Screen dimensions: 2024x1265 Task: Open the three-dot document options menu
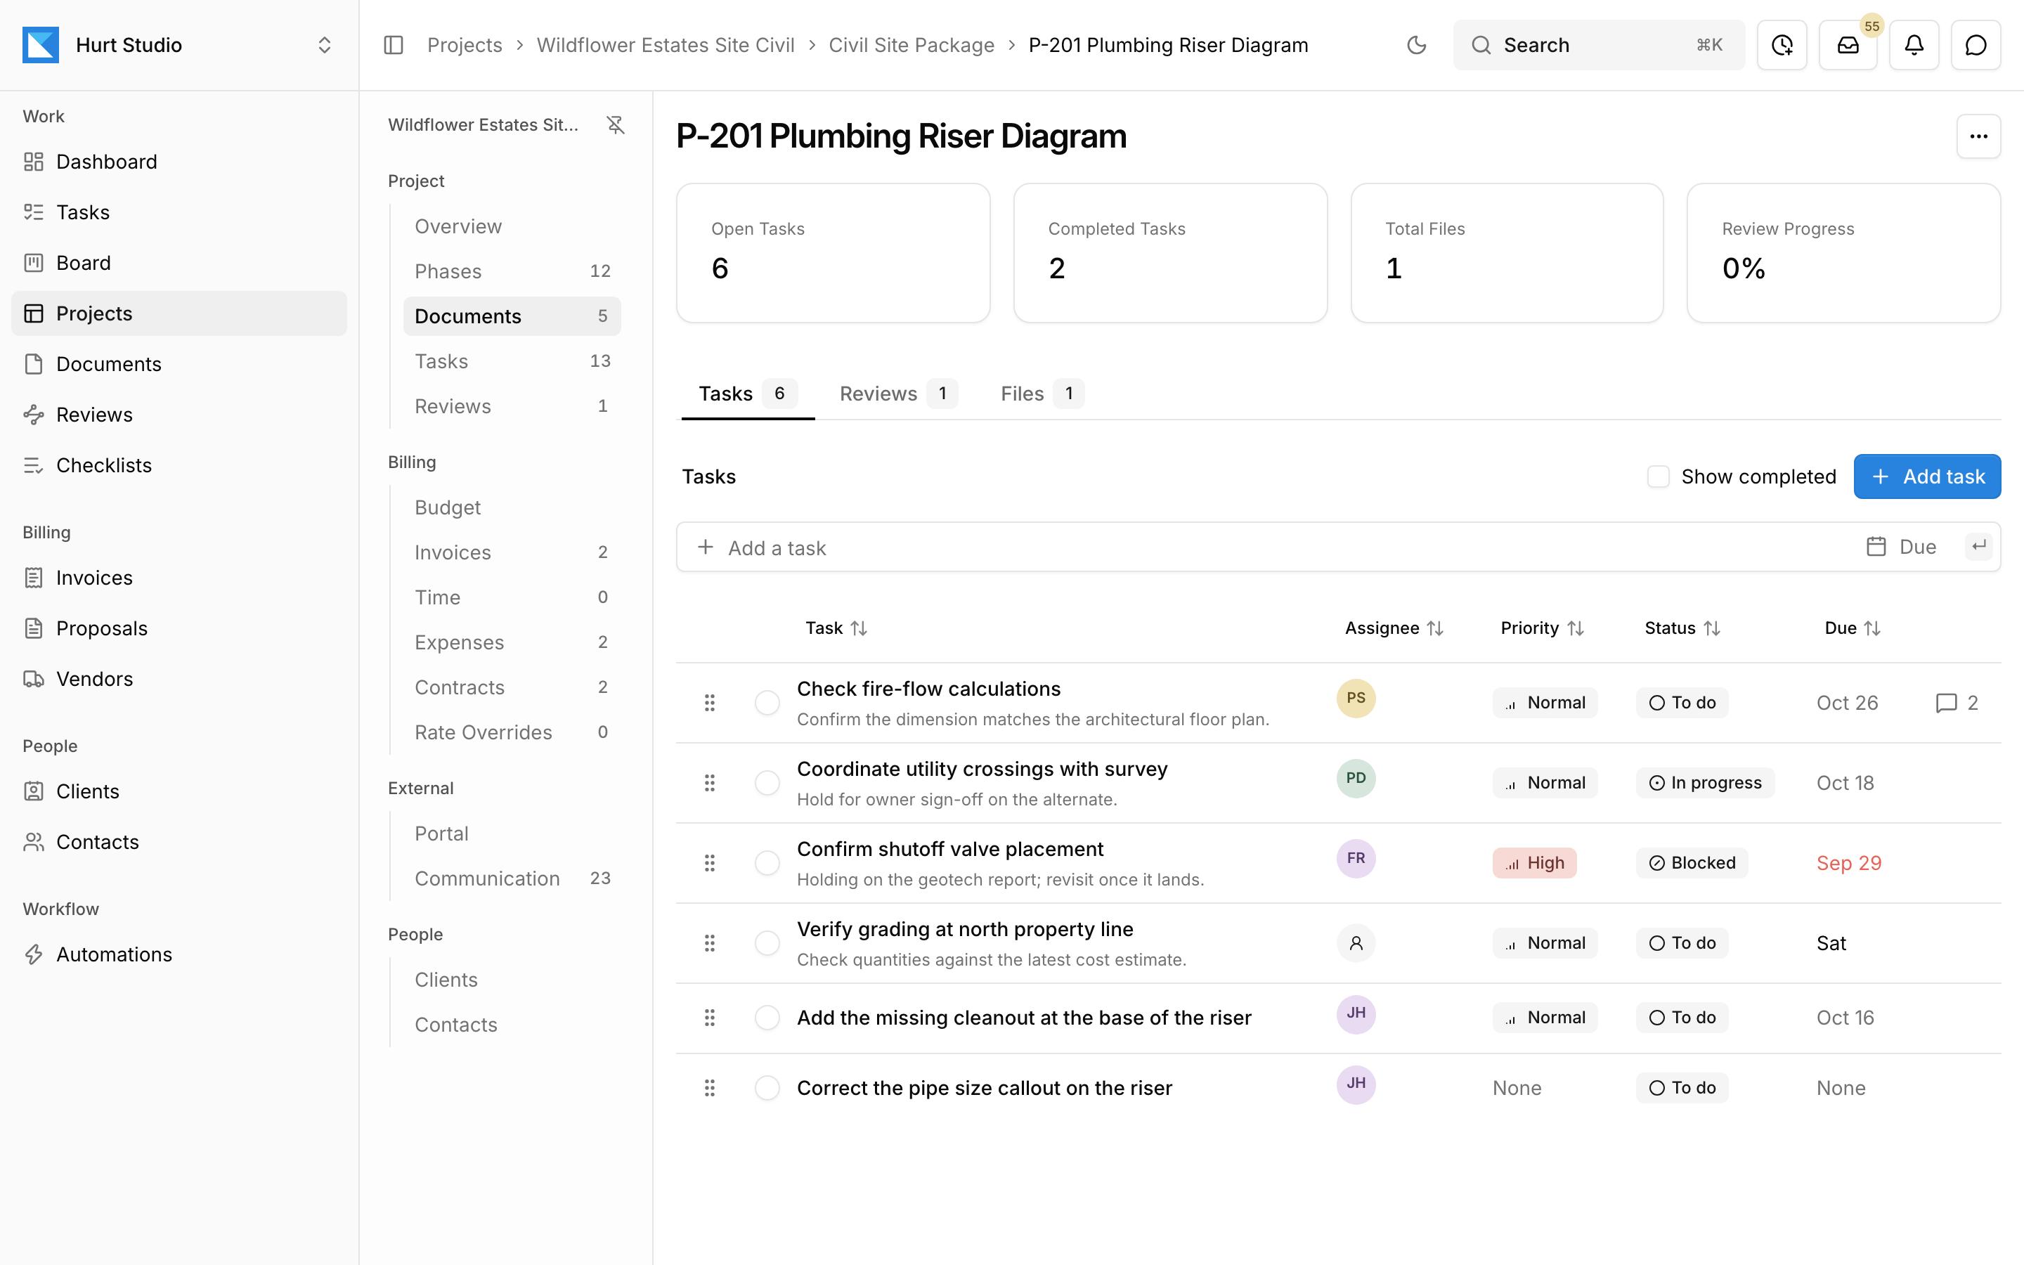pyautogui.click(x=1978, y=136)
